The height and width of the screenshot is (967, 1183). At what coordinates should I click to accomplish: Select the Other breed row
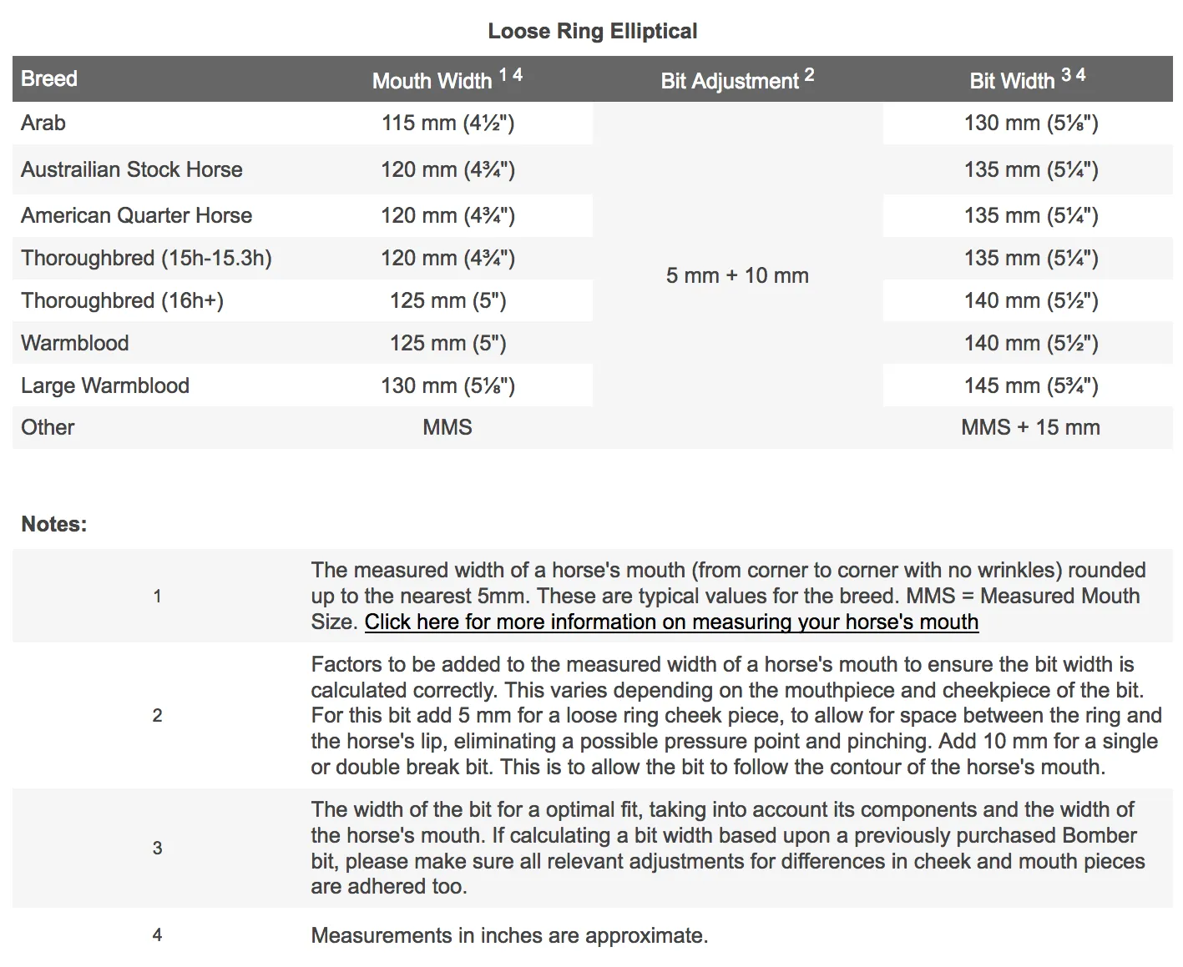tap(592, 427)
